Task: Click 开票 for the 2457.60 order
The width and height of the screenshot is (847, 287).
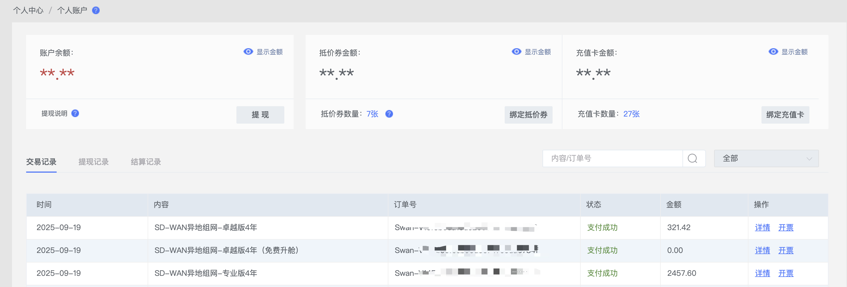Action: click(x=785, y=273)
